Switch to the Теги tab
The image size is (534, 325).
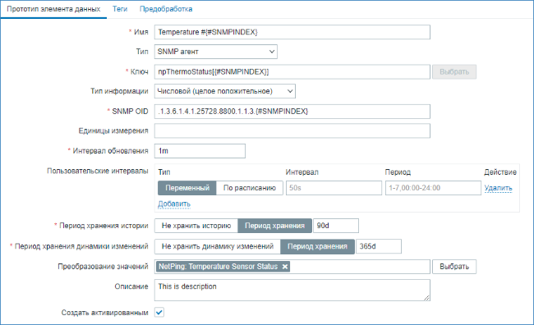120,9
